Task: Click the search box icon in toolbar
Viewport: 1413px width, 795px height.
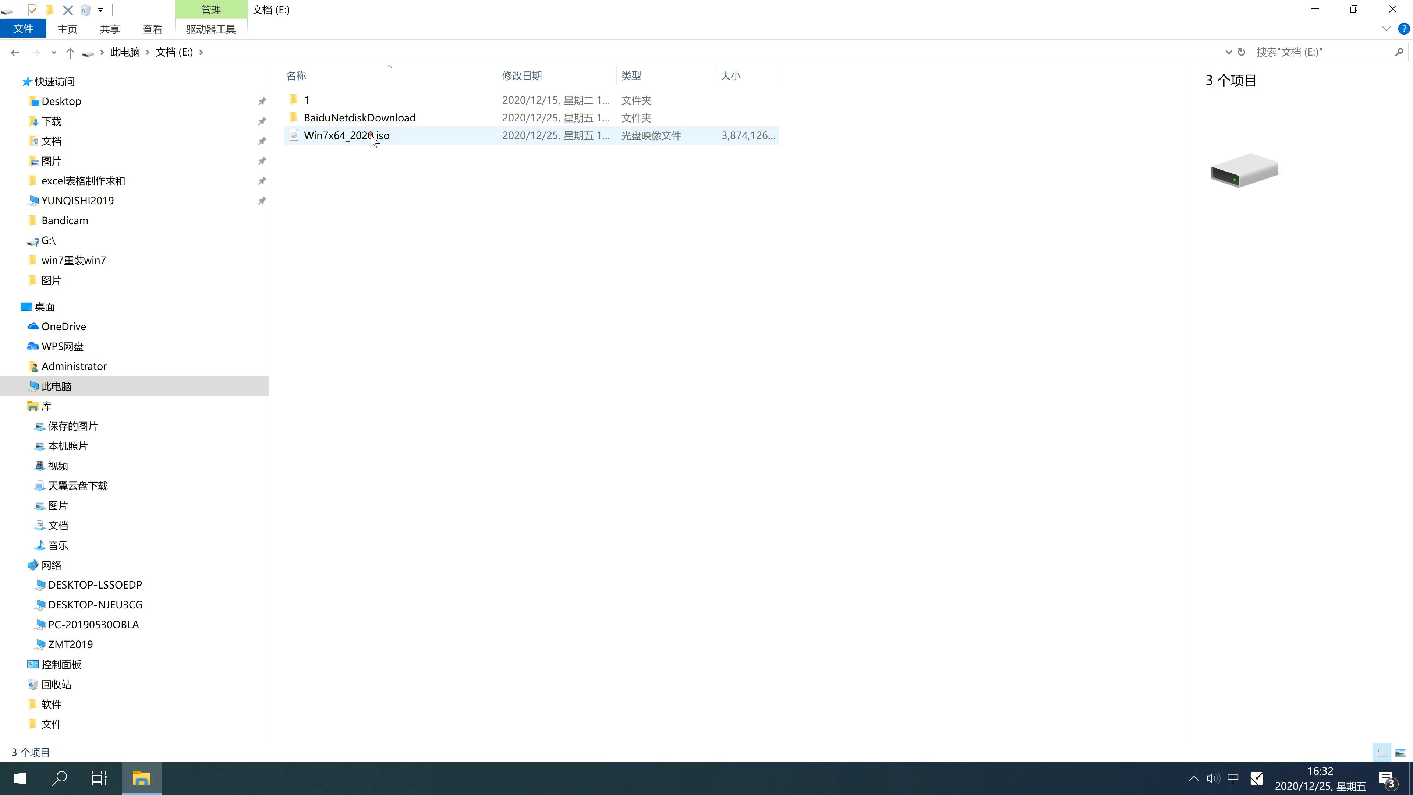Action: (1400, 52)
